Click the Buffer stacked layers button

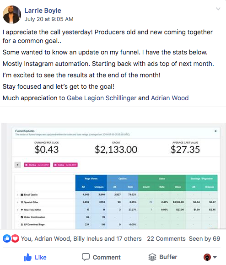163,257
